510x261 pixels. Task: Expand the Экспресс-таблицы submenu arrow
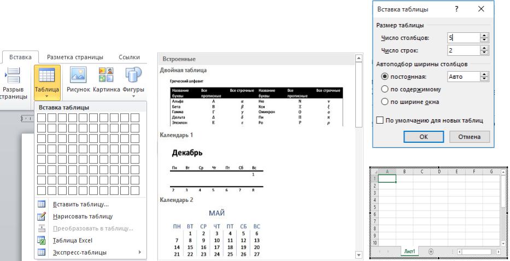click(140, 252)
